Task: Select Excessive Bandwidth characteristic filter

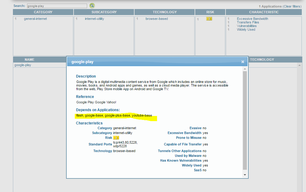Action: coord(253,19)
